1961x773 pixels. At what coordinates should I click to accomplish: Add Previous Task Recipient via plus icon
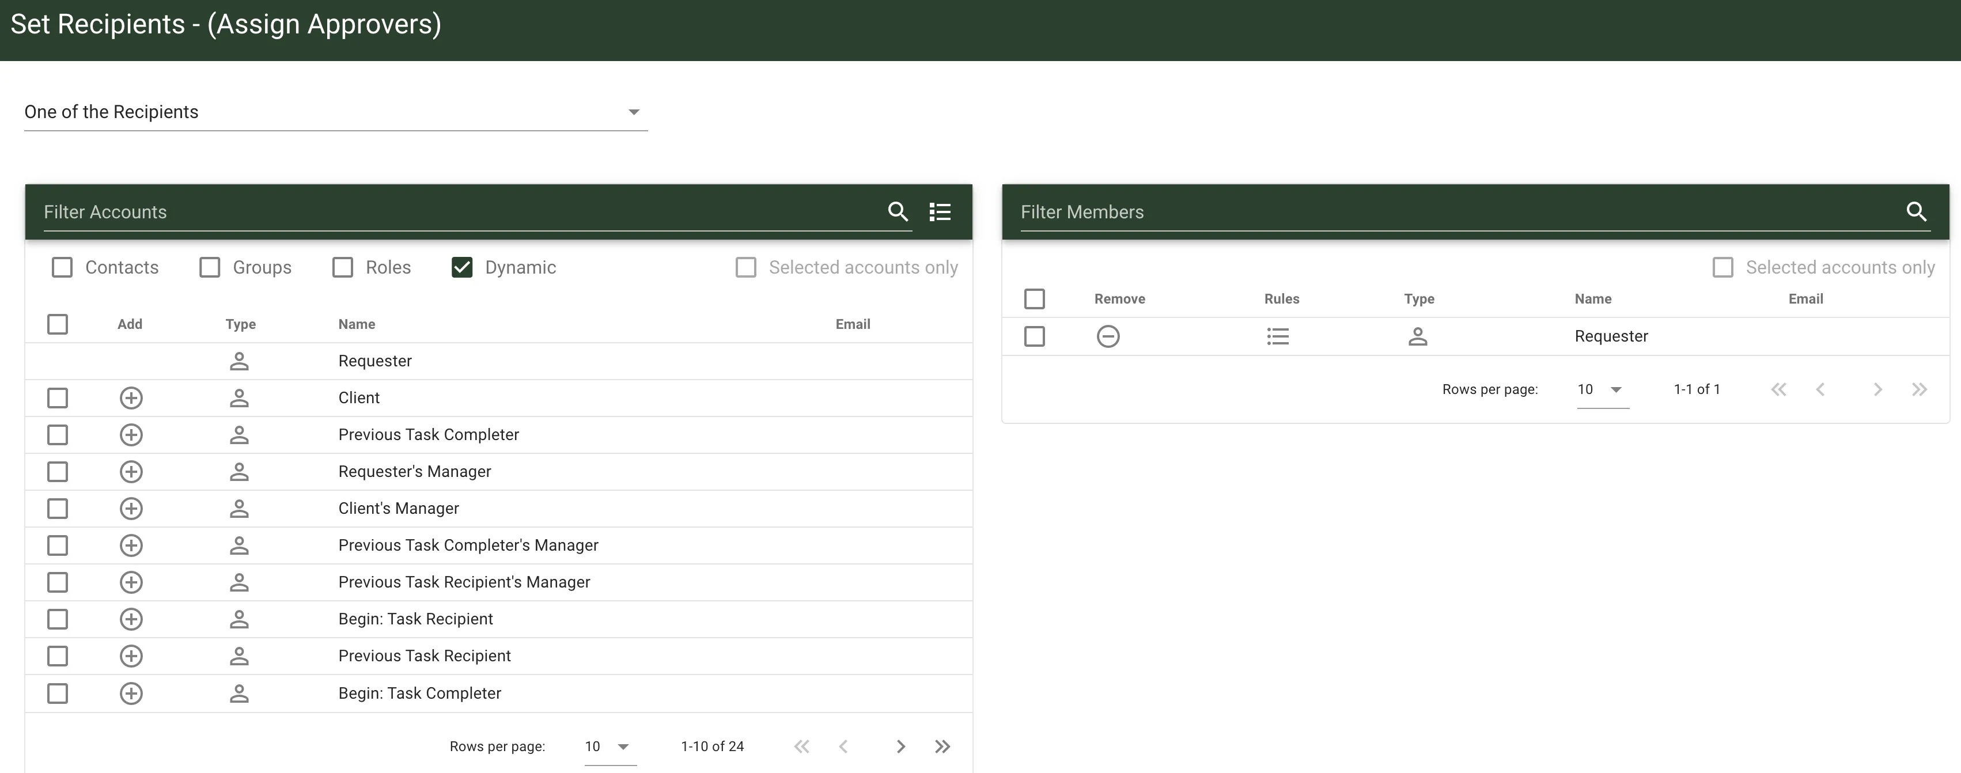point(131,656)
